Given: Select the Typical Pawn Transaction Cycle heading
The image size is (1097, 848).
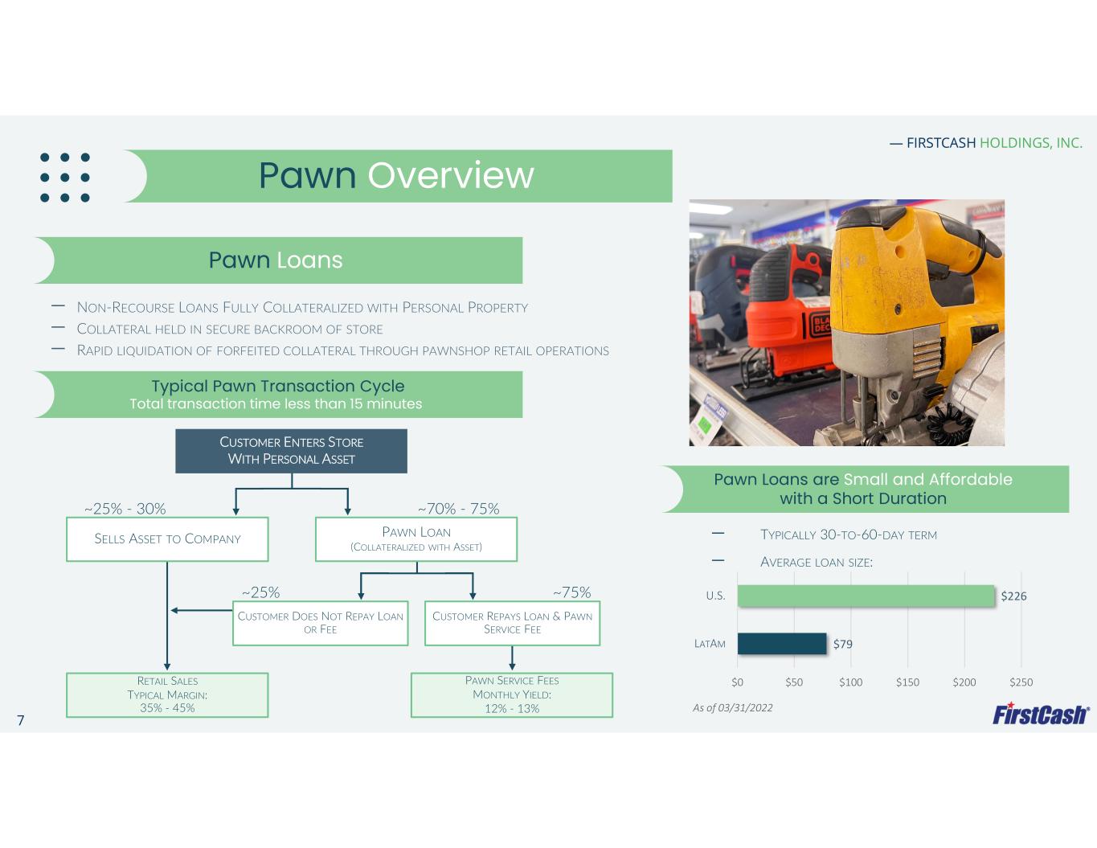Looking at the screenshot, I should click(277, 394).
